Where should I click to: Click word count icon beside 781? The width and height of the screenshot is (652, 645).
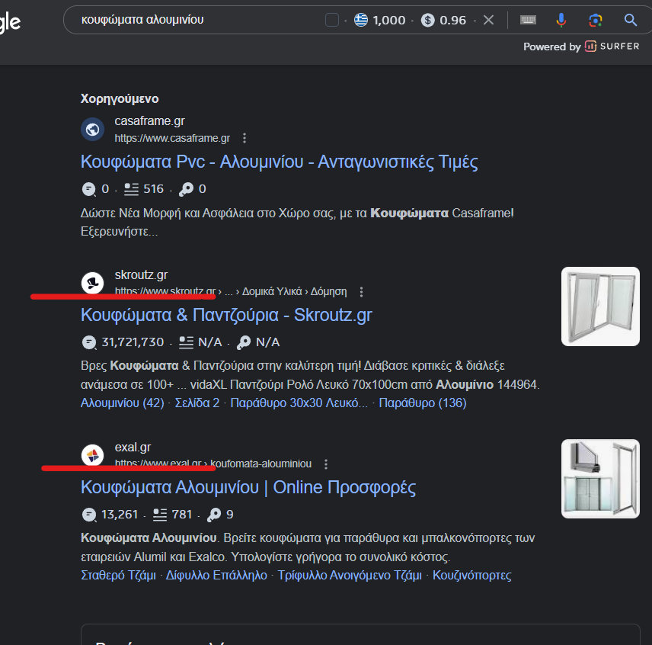click(160, 515)
